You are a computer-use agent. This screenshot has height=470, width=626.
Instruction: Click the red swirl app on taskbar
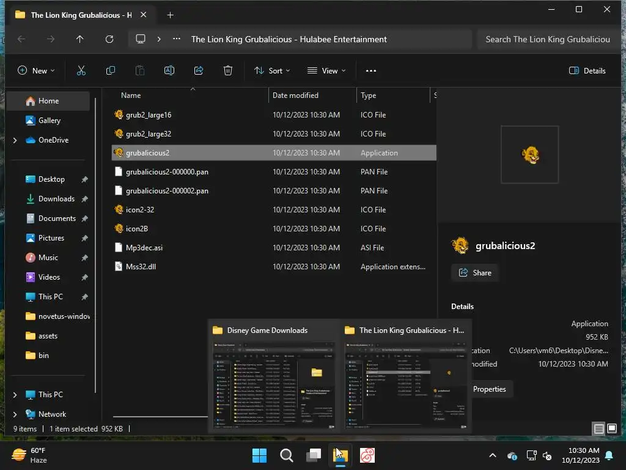367,455
